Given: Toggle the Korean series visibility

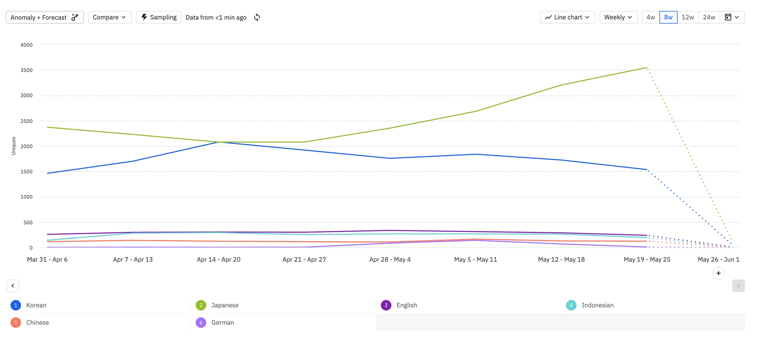Looking at the screenshot, I should point(36,305).
